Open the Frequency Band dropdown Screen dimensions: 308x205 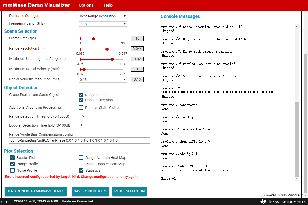tap(103, 24)
